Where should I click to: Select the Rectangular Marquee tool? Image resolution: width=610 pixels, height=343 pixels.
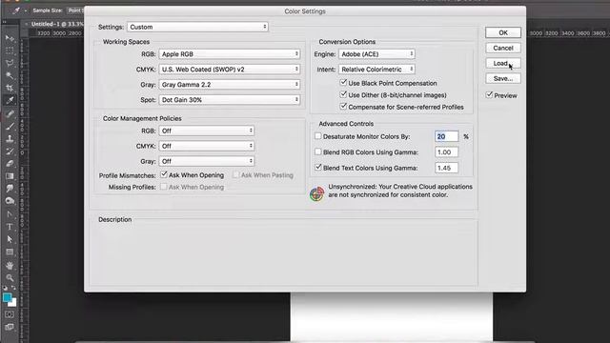pyautogui.click(x=10, y=50)
